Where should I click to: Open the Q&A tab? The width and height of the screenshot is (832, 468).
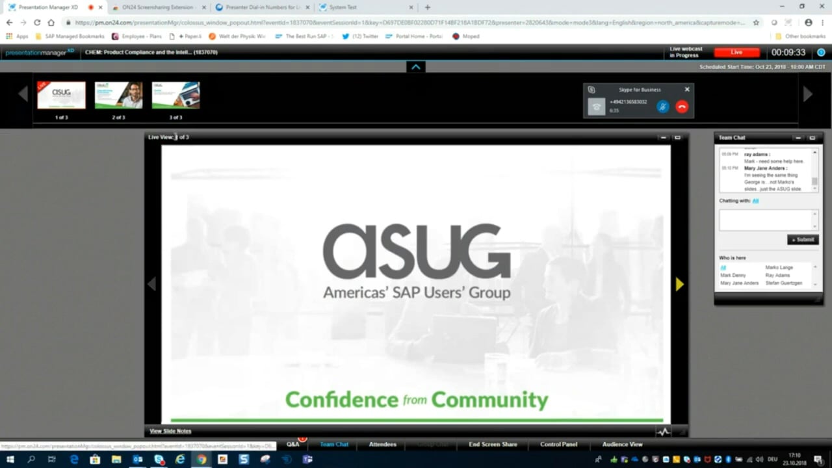pos(293,444)
